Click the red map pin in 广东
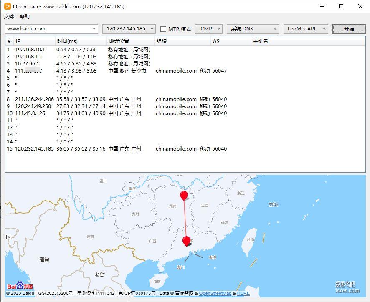The width and height of the screenshot is (370, 302). pos(186,241)
